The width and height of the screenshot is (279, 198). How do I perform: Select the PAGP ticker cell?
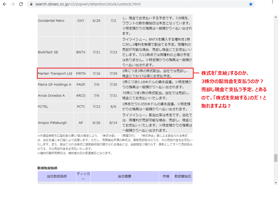81,84
